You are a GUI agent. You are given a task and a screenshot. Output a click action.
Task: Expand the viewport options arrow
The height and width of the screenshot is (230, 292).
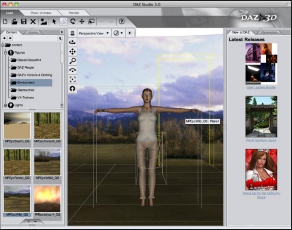(130, 33)
